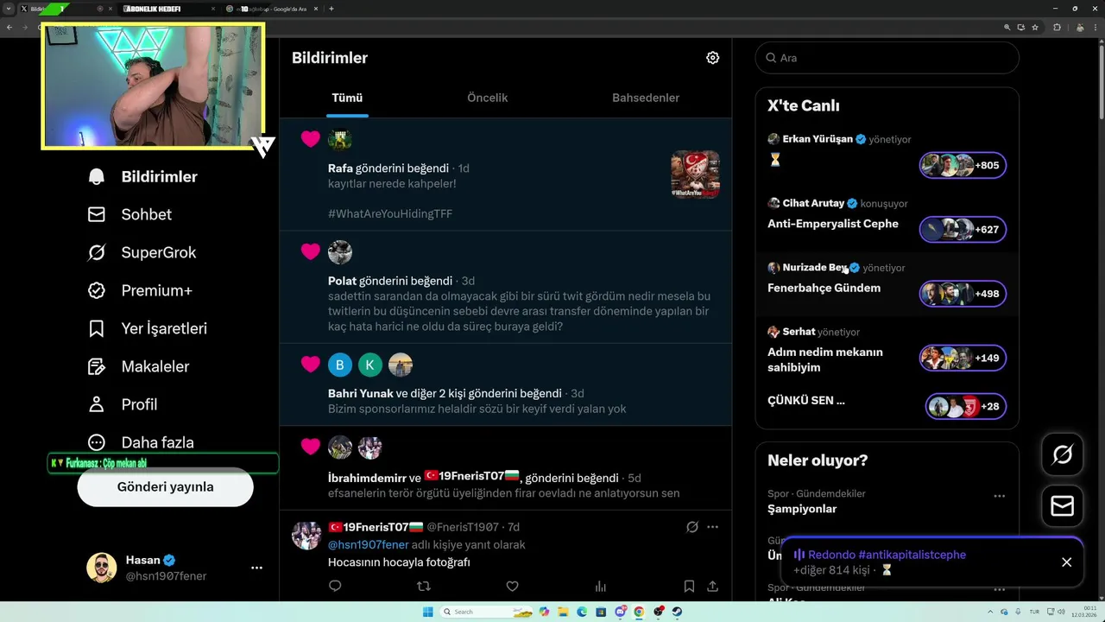1105x622 pixels.
Task: Open @hsn1907fener mention link
Action: [369, 544]
